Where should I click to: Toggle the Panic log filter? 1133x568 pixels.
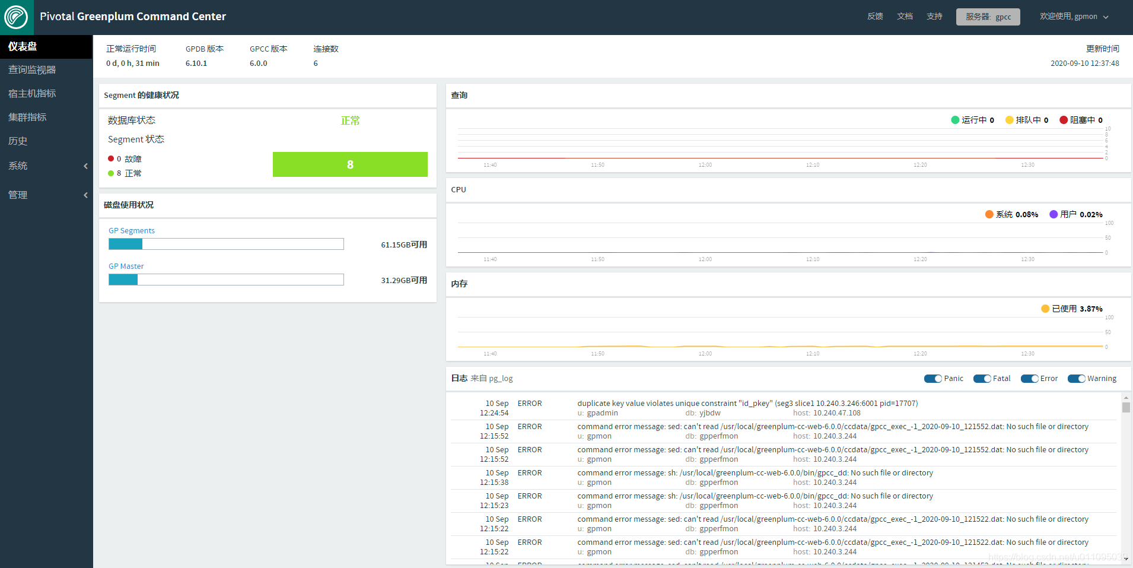933,379
